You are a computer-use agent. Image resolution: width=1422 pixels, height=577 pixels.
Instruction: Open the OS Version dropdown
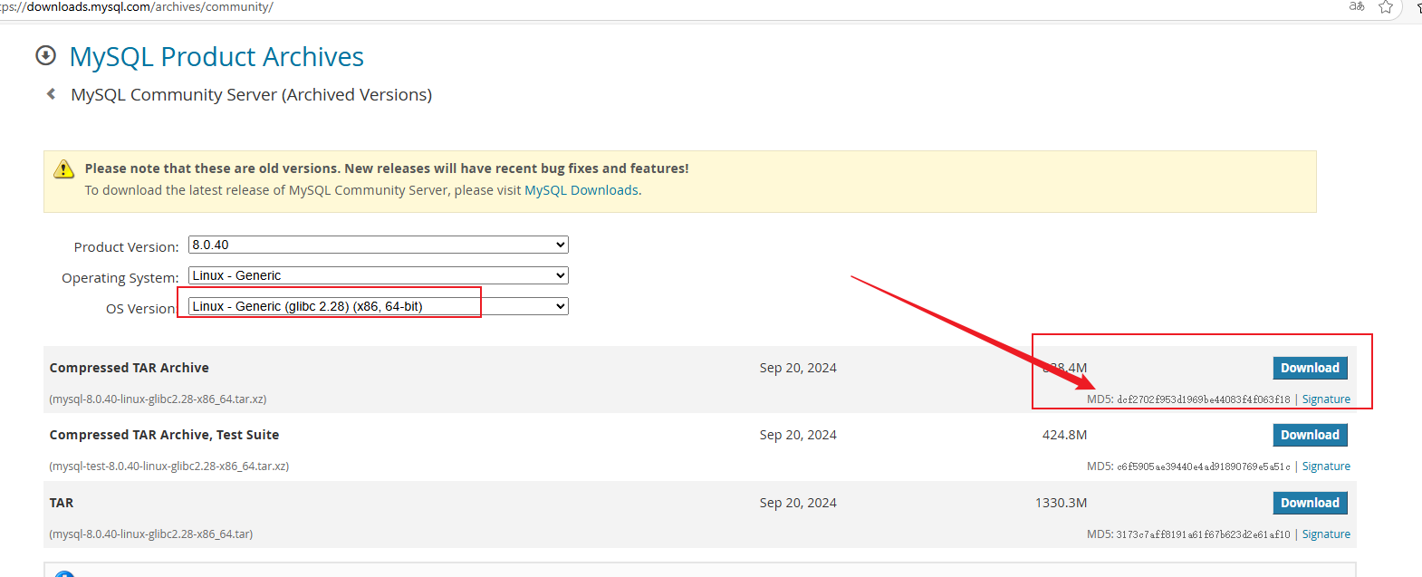click(379, 306)
